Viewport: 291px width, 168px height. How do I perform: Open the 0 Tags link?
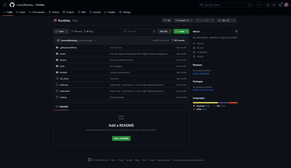click(x=89, y=31)
